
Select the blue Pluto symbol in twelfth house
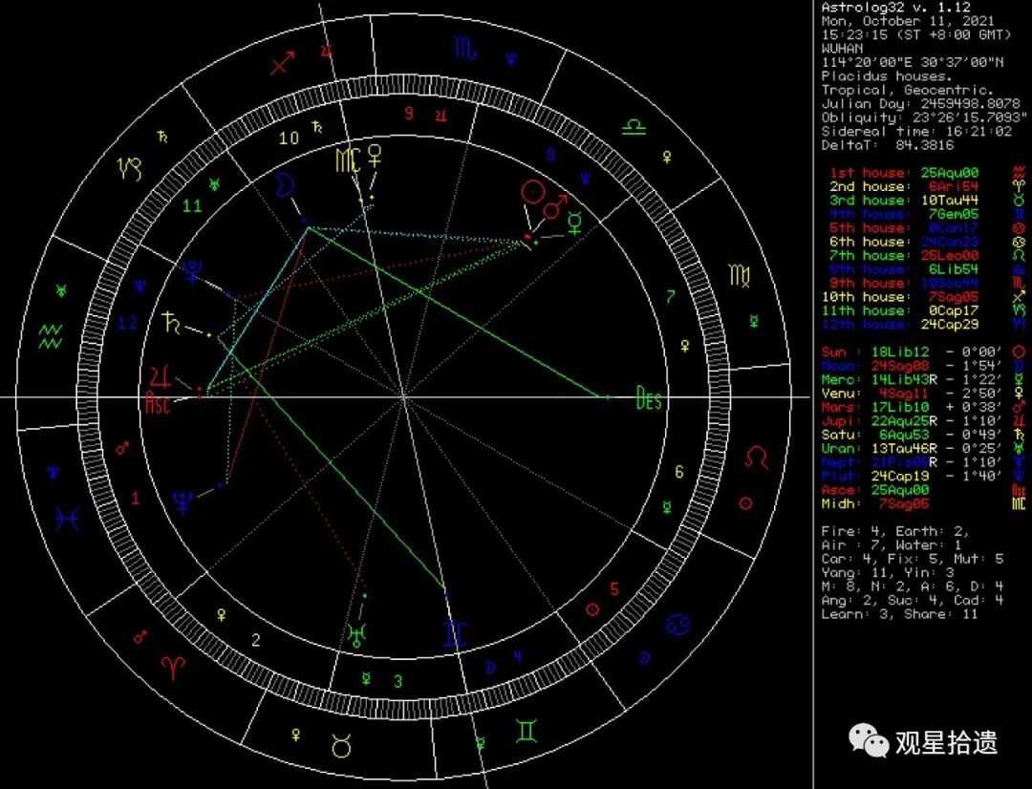(x=191, y=272)
